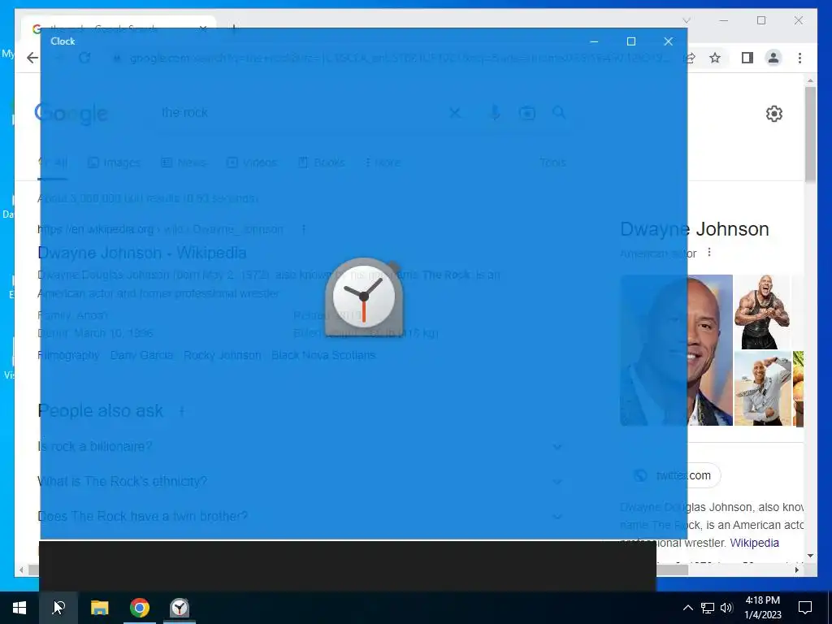
Task: Open network status in system tray
Action: point(708,608)
